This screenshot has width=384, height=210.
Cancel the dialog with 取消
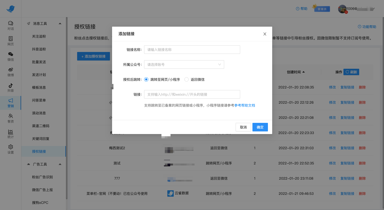click(243, 127)
